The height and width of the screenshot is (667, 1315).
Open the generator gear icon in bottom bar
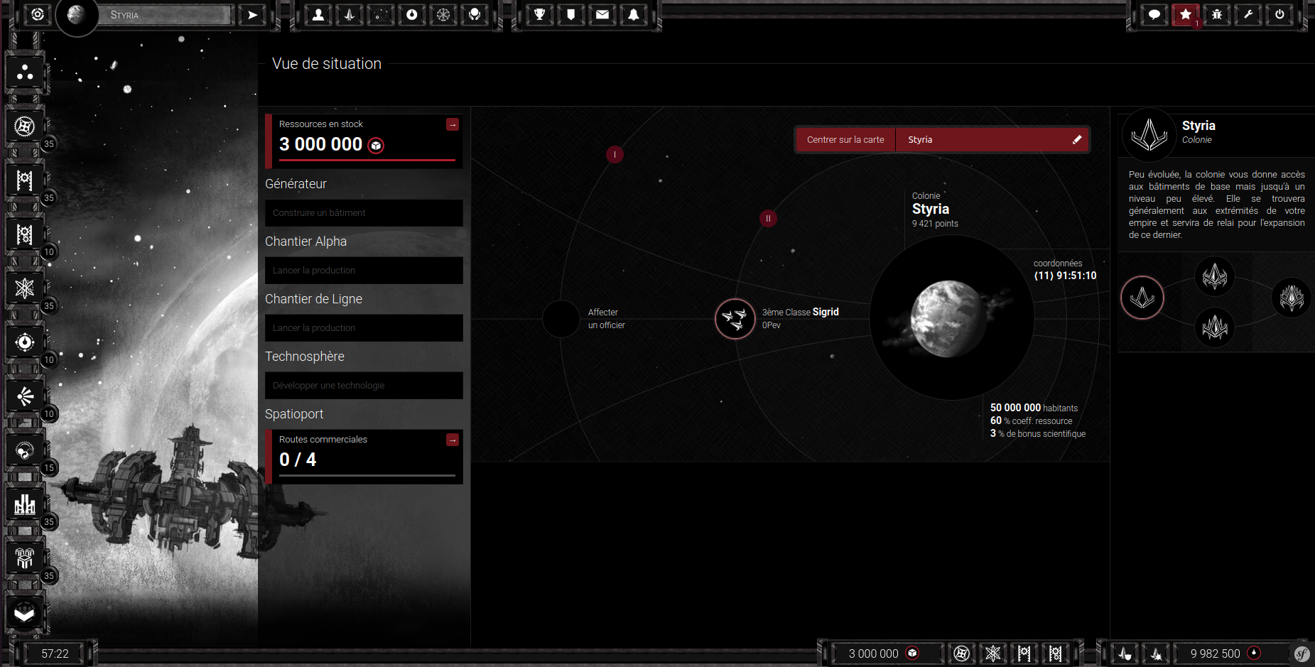coord(961,654)
